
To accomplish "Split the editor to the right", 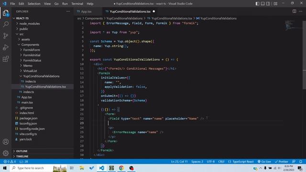I will [x=295, y=11].
